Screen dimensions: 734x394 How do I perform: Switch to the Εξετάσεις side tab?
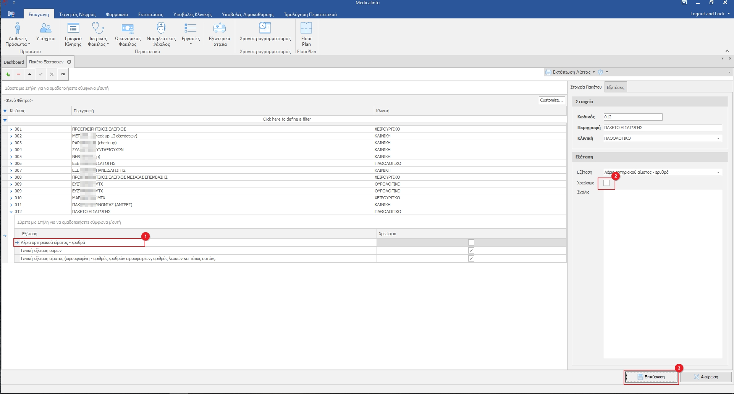point(615,87)
